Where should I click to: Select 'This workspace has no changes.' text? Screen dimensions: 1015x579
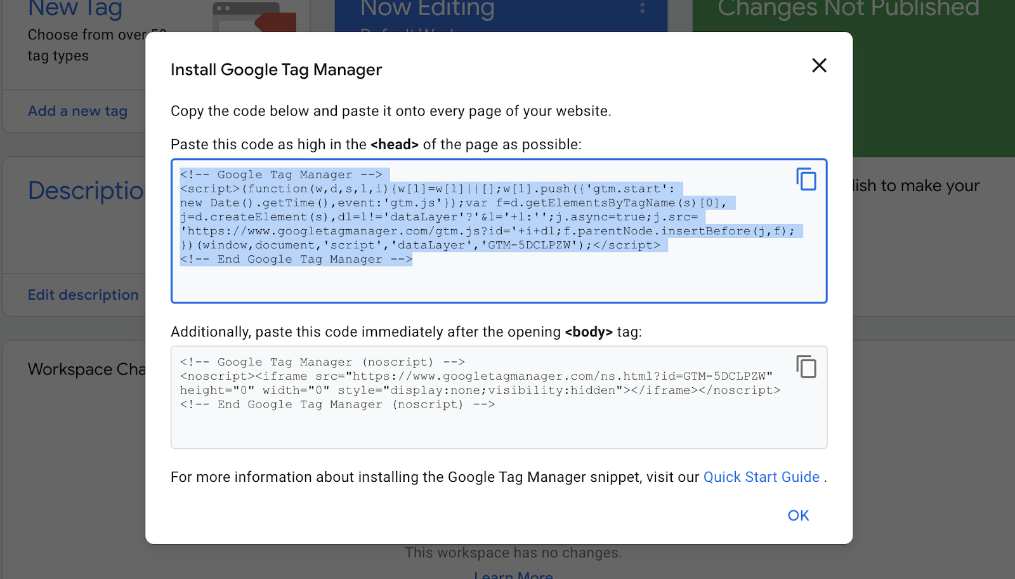coord(513,553)
